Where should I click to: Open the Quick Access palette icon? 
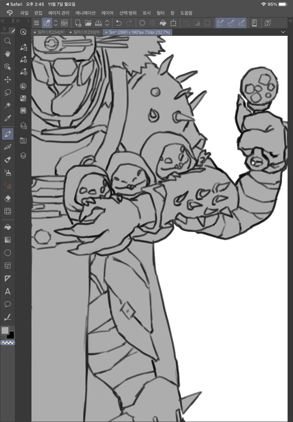pos(24,32)
